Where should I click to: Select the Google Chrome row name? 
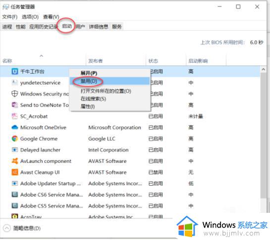[x=39, y=139]
